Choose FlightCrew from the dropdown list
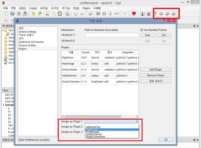201x148 pixels. [x=112, y=130]
